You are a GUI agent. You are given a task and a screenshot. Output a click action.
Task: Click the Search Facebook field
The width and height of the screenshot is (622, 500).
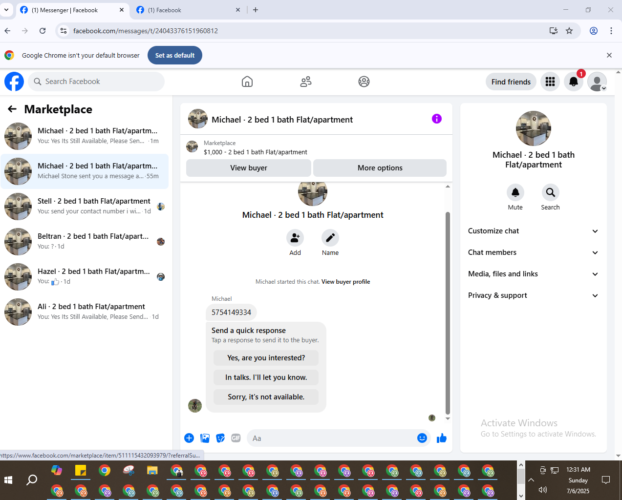click(x=96, y=82)
